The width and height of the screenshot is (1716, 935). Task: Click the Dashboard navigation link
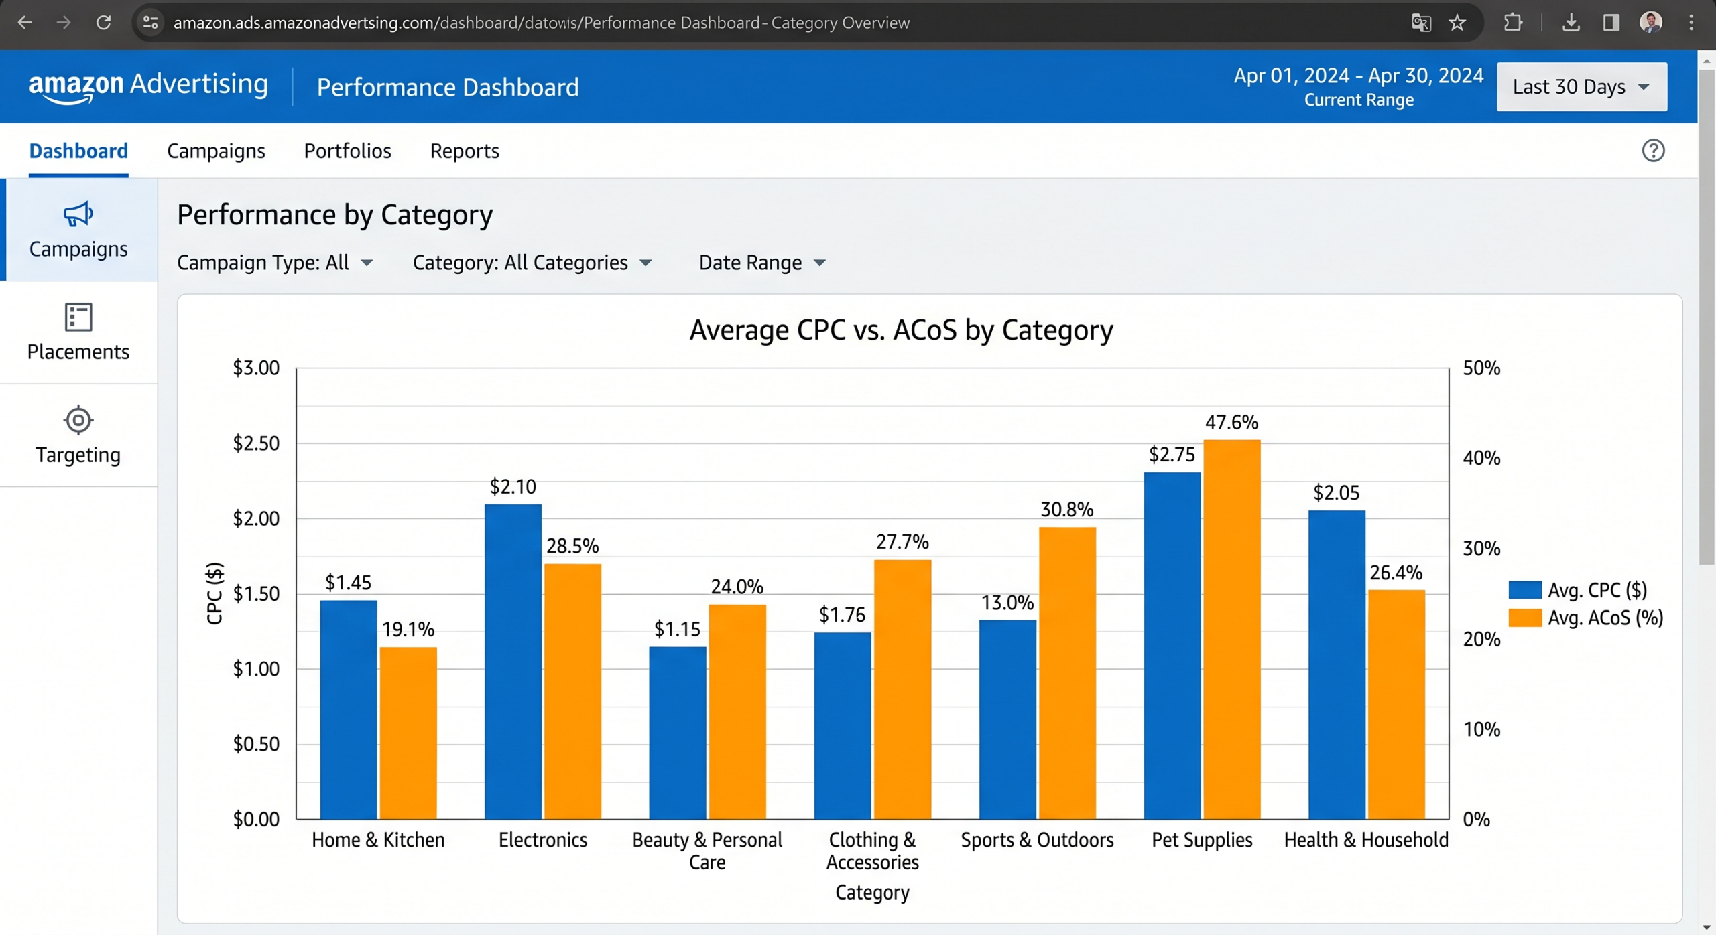click(78, 151)
